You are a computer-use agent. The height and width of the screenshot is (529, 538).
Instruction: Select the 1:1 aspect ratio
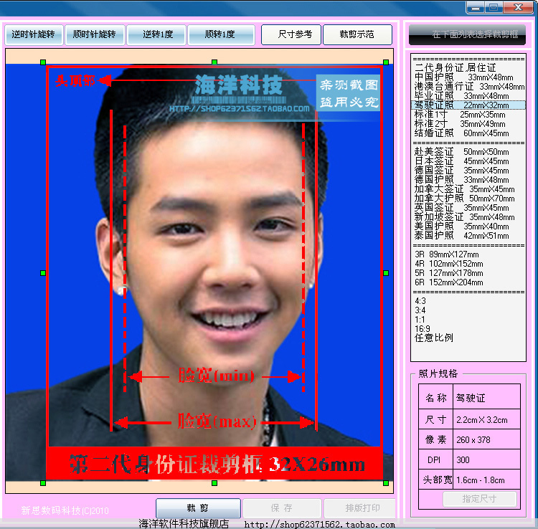point(468,320)
